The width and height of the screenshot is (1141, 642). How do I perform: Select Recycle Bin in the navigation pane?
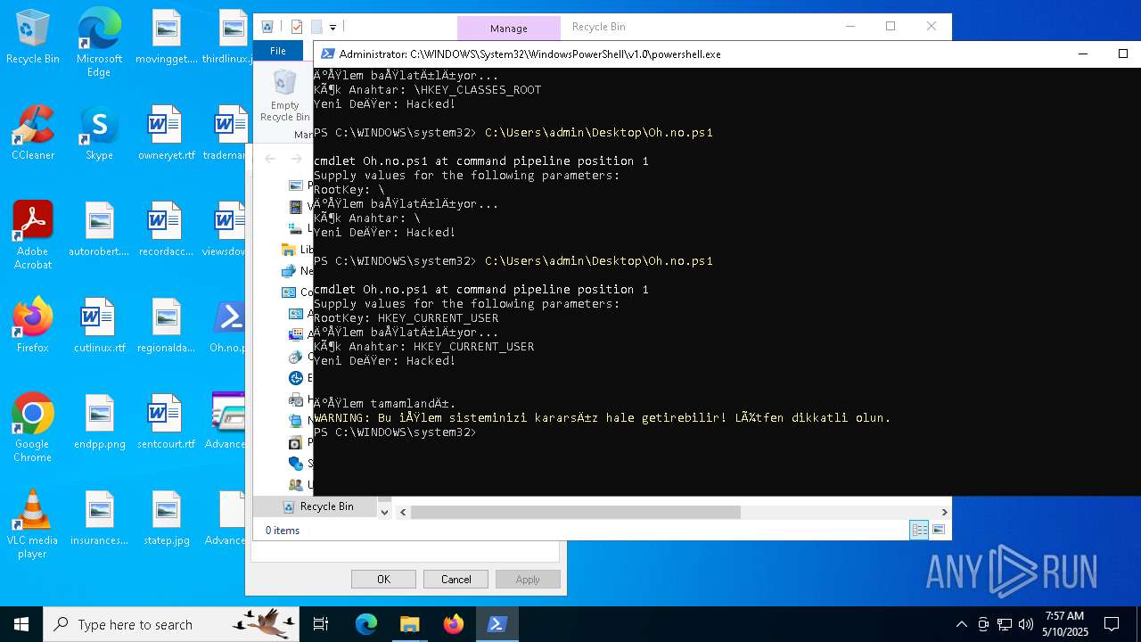tap(326, 506)
